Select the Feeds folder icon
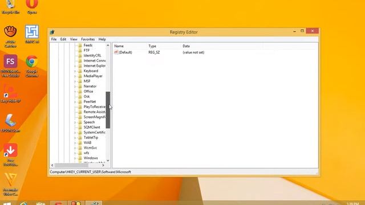The width and height of the screenshot is (365, 205). click(x=80, y=46)
